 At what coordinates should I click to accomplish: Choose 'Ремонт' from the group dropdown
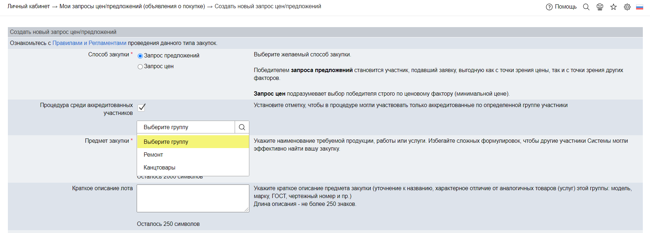153,155
